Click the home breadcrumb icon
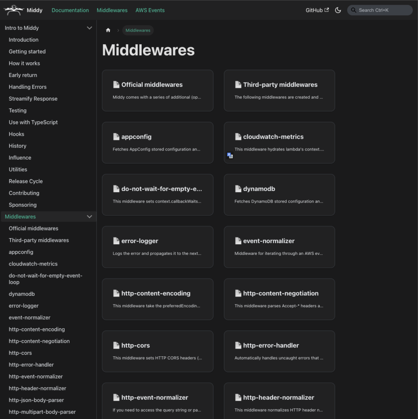Image resolution: width=418 pixels, height=419 pixels. [x=108, y=30]
